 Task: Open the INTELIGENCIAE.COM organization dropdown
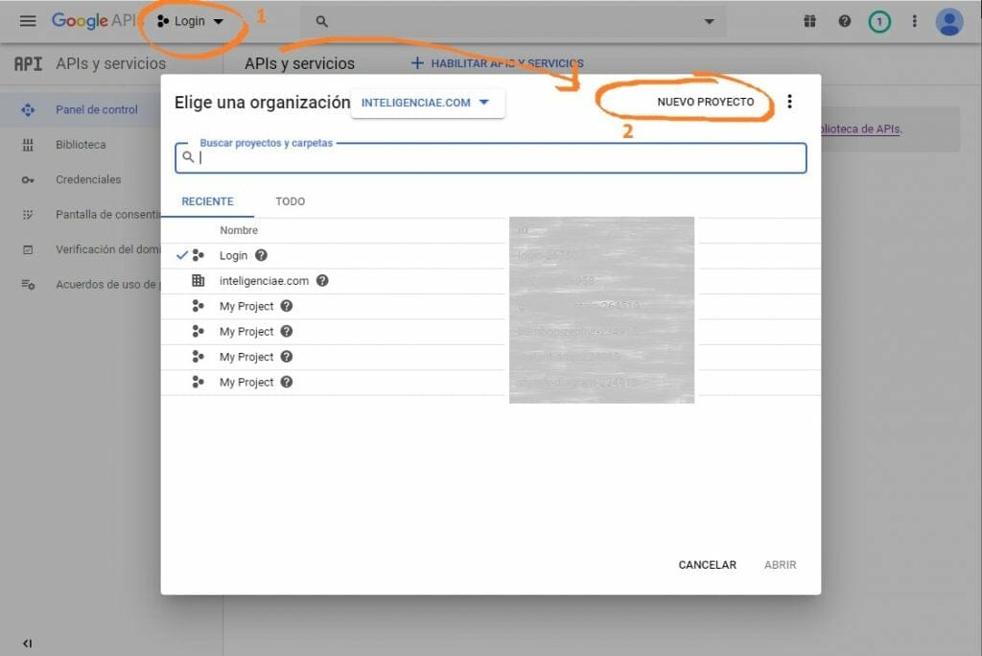point(427,103)
